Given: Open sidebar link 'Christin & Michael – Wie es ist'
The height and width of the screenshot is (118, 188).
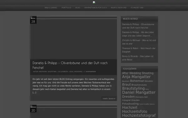Looking at the screenshot, I should click(139, 42).
